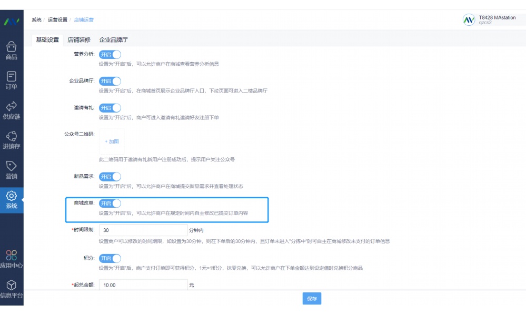
Task: Click 加图 to upload the QR code image
Action: [x=111, y=141]
